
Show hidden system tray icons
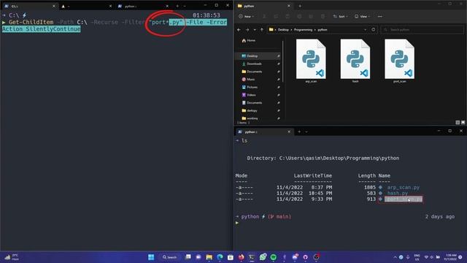395,257
